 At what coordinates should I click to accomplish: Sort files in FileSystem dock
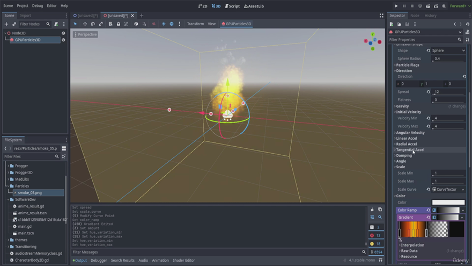pos(64,156)
